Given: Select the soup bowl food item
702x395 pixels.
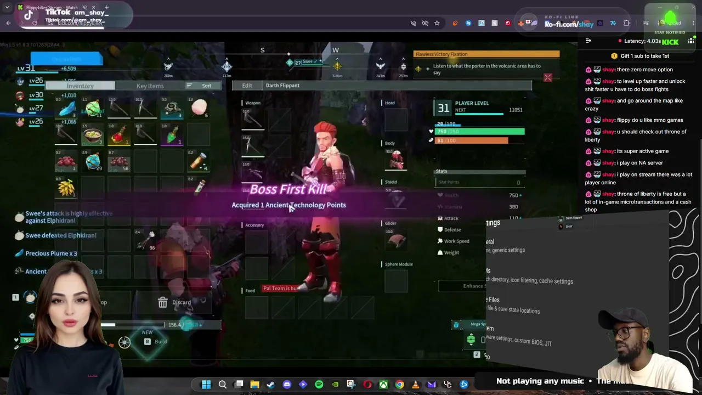Looking at the screenshot, I should [92, 135].
